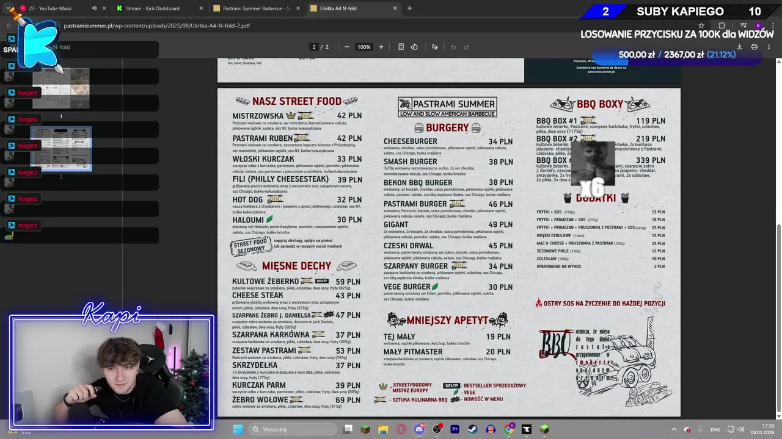This screenshot has height=439, width=782.
Task: Open the black app icon right of Chrome
Action: [526, 429]
